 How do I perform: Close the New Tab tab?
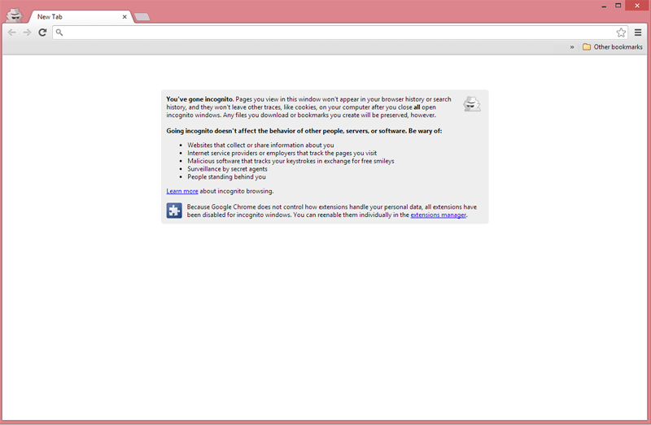coord(125,17)
